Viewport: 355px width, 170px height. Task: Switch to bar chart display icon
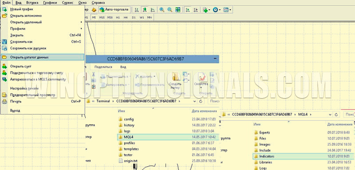137,10
